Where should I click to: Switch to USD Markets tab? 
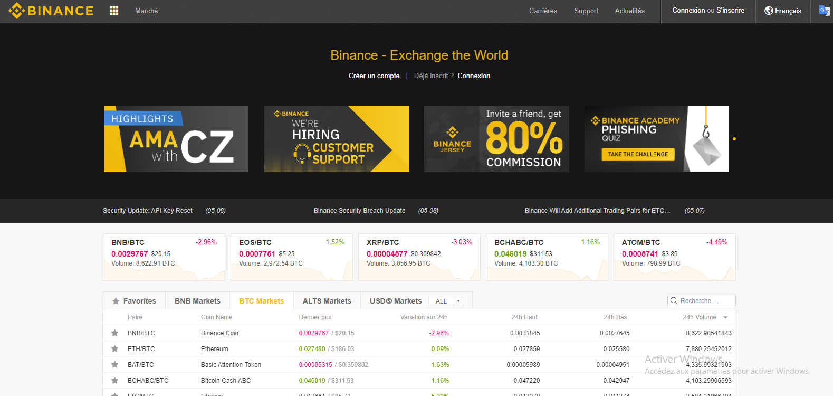tap(396, 301)
